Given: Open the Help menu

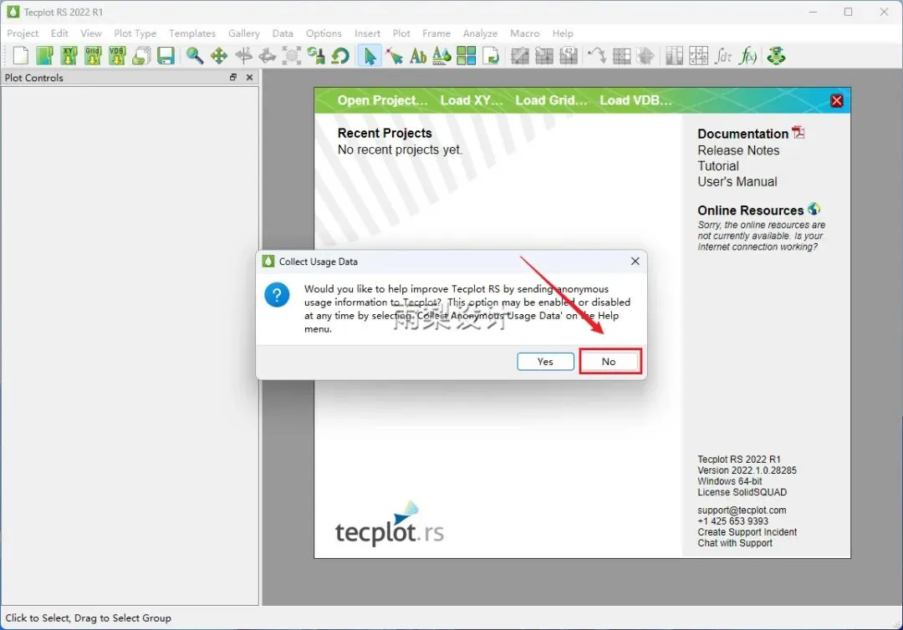Looking at the screenshot, I should (563, 33).
